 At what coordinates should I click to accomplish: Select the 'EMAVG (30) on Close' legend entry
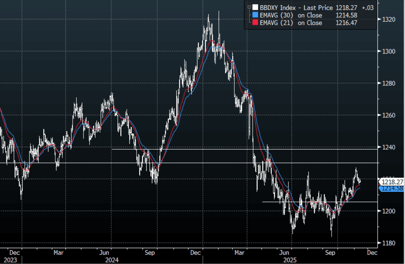pyautogui.click(x=291, y=15)
